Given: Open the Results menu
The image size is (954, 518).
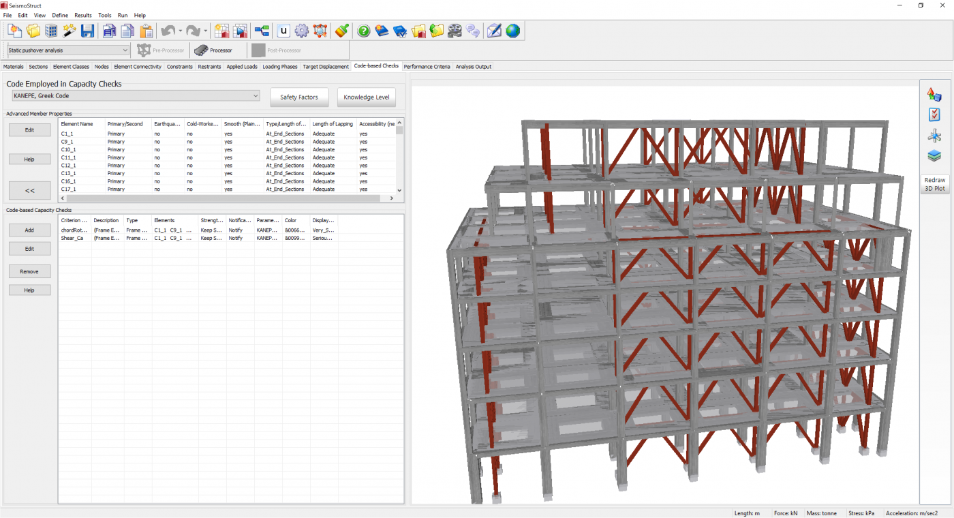Looking at the screenshot, I should (x=83, y=15).
